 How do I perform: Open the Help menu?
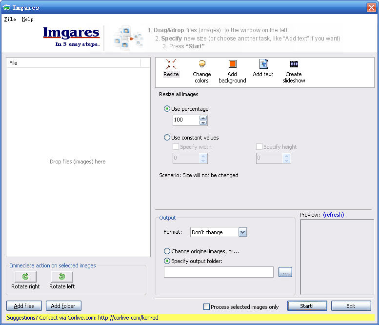[27, 20]
